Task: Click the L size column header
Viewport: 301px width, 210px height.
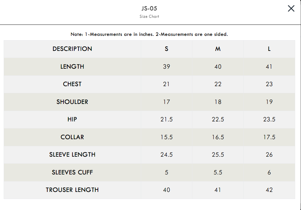Action: click(269, 49)
